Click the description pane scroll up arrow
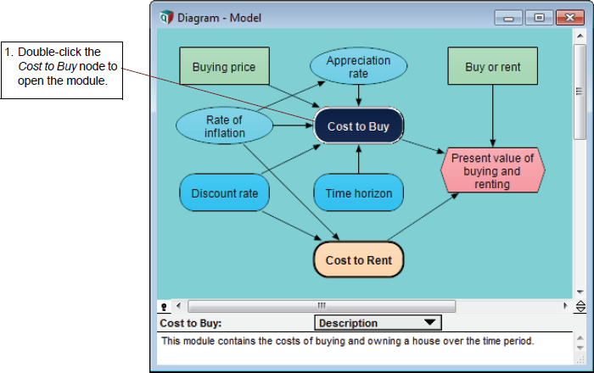This screenshot has width=594, height=373. [x=580, y=337]
